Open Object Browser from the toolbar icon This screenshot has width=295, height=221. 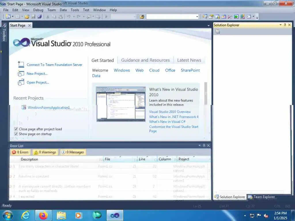[x=224, y=16]
